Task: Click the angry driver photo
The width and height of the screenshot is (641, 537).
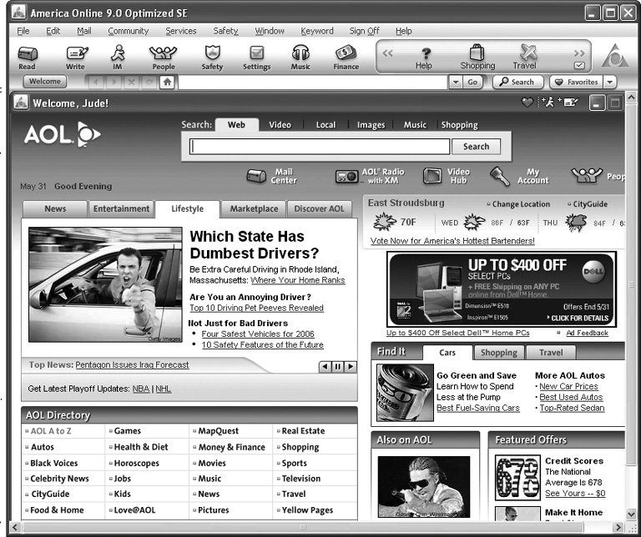Action: (105, 284)
